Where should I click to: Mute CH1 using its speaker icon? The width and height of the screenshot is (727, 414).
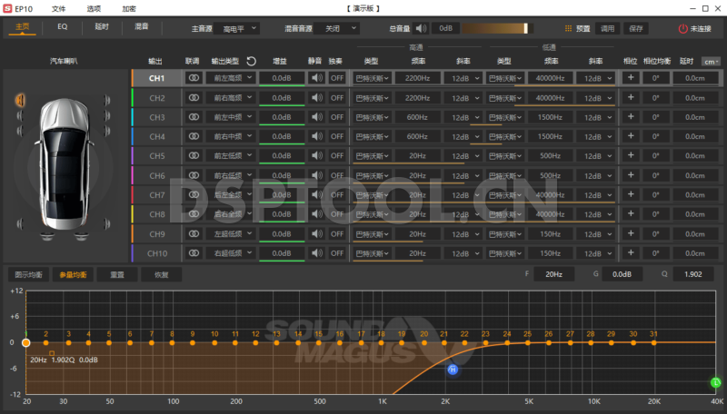tap(317, 78)
